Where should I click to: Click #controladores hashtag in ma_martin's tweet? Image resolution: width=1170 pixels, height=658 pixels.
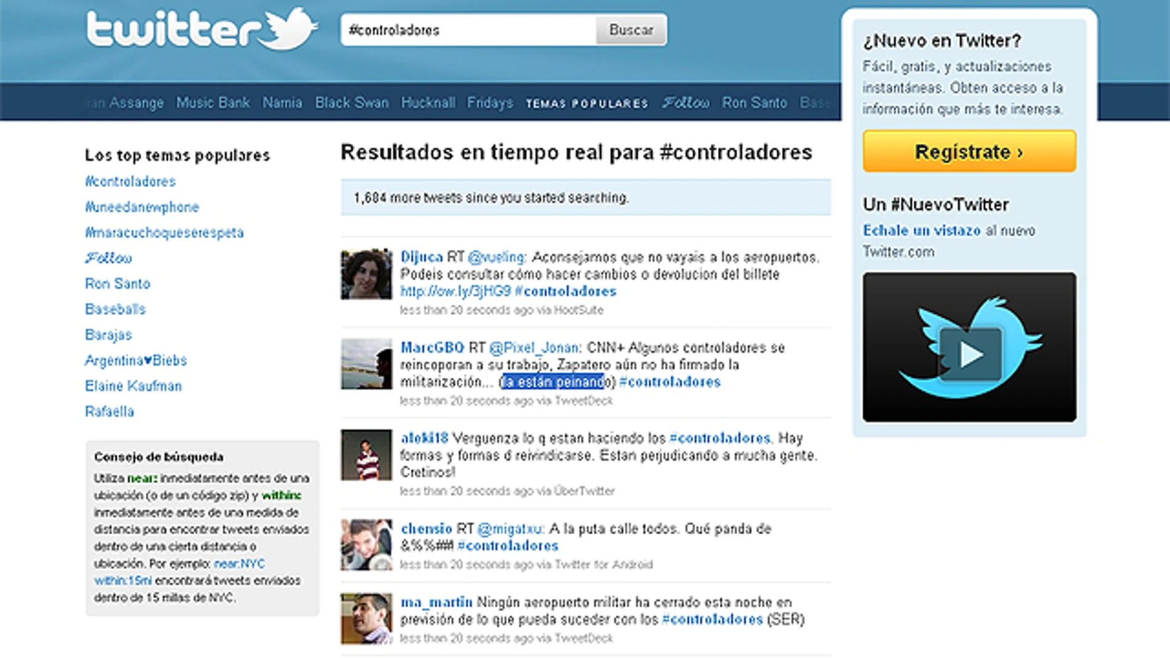(x=712, y=619)
